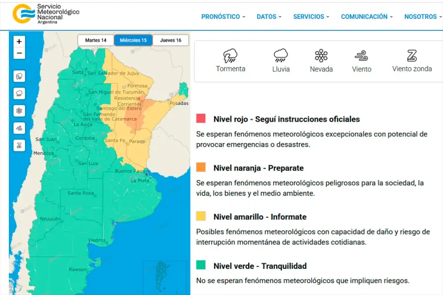Image resolution: width=443 pixels, height=295 pixels.
Task: Switch to the Martes 14 tab
Action: coord(95,40)
